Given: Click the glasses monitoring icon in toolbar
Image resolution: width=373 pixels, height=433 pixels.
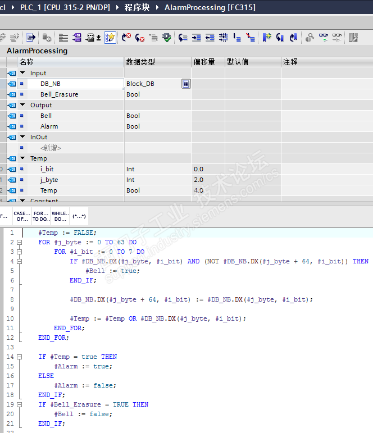Looking at the screenshot, I should point(324,38).
